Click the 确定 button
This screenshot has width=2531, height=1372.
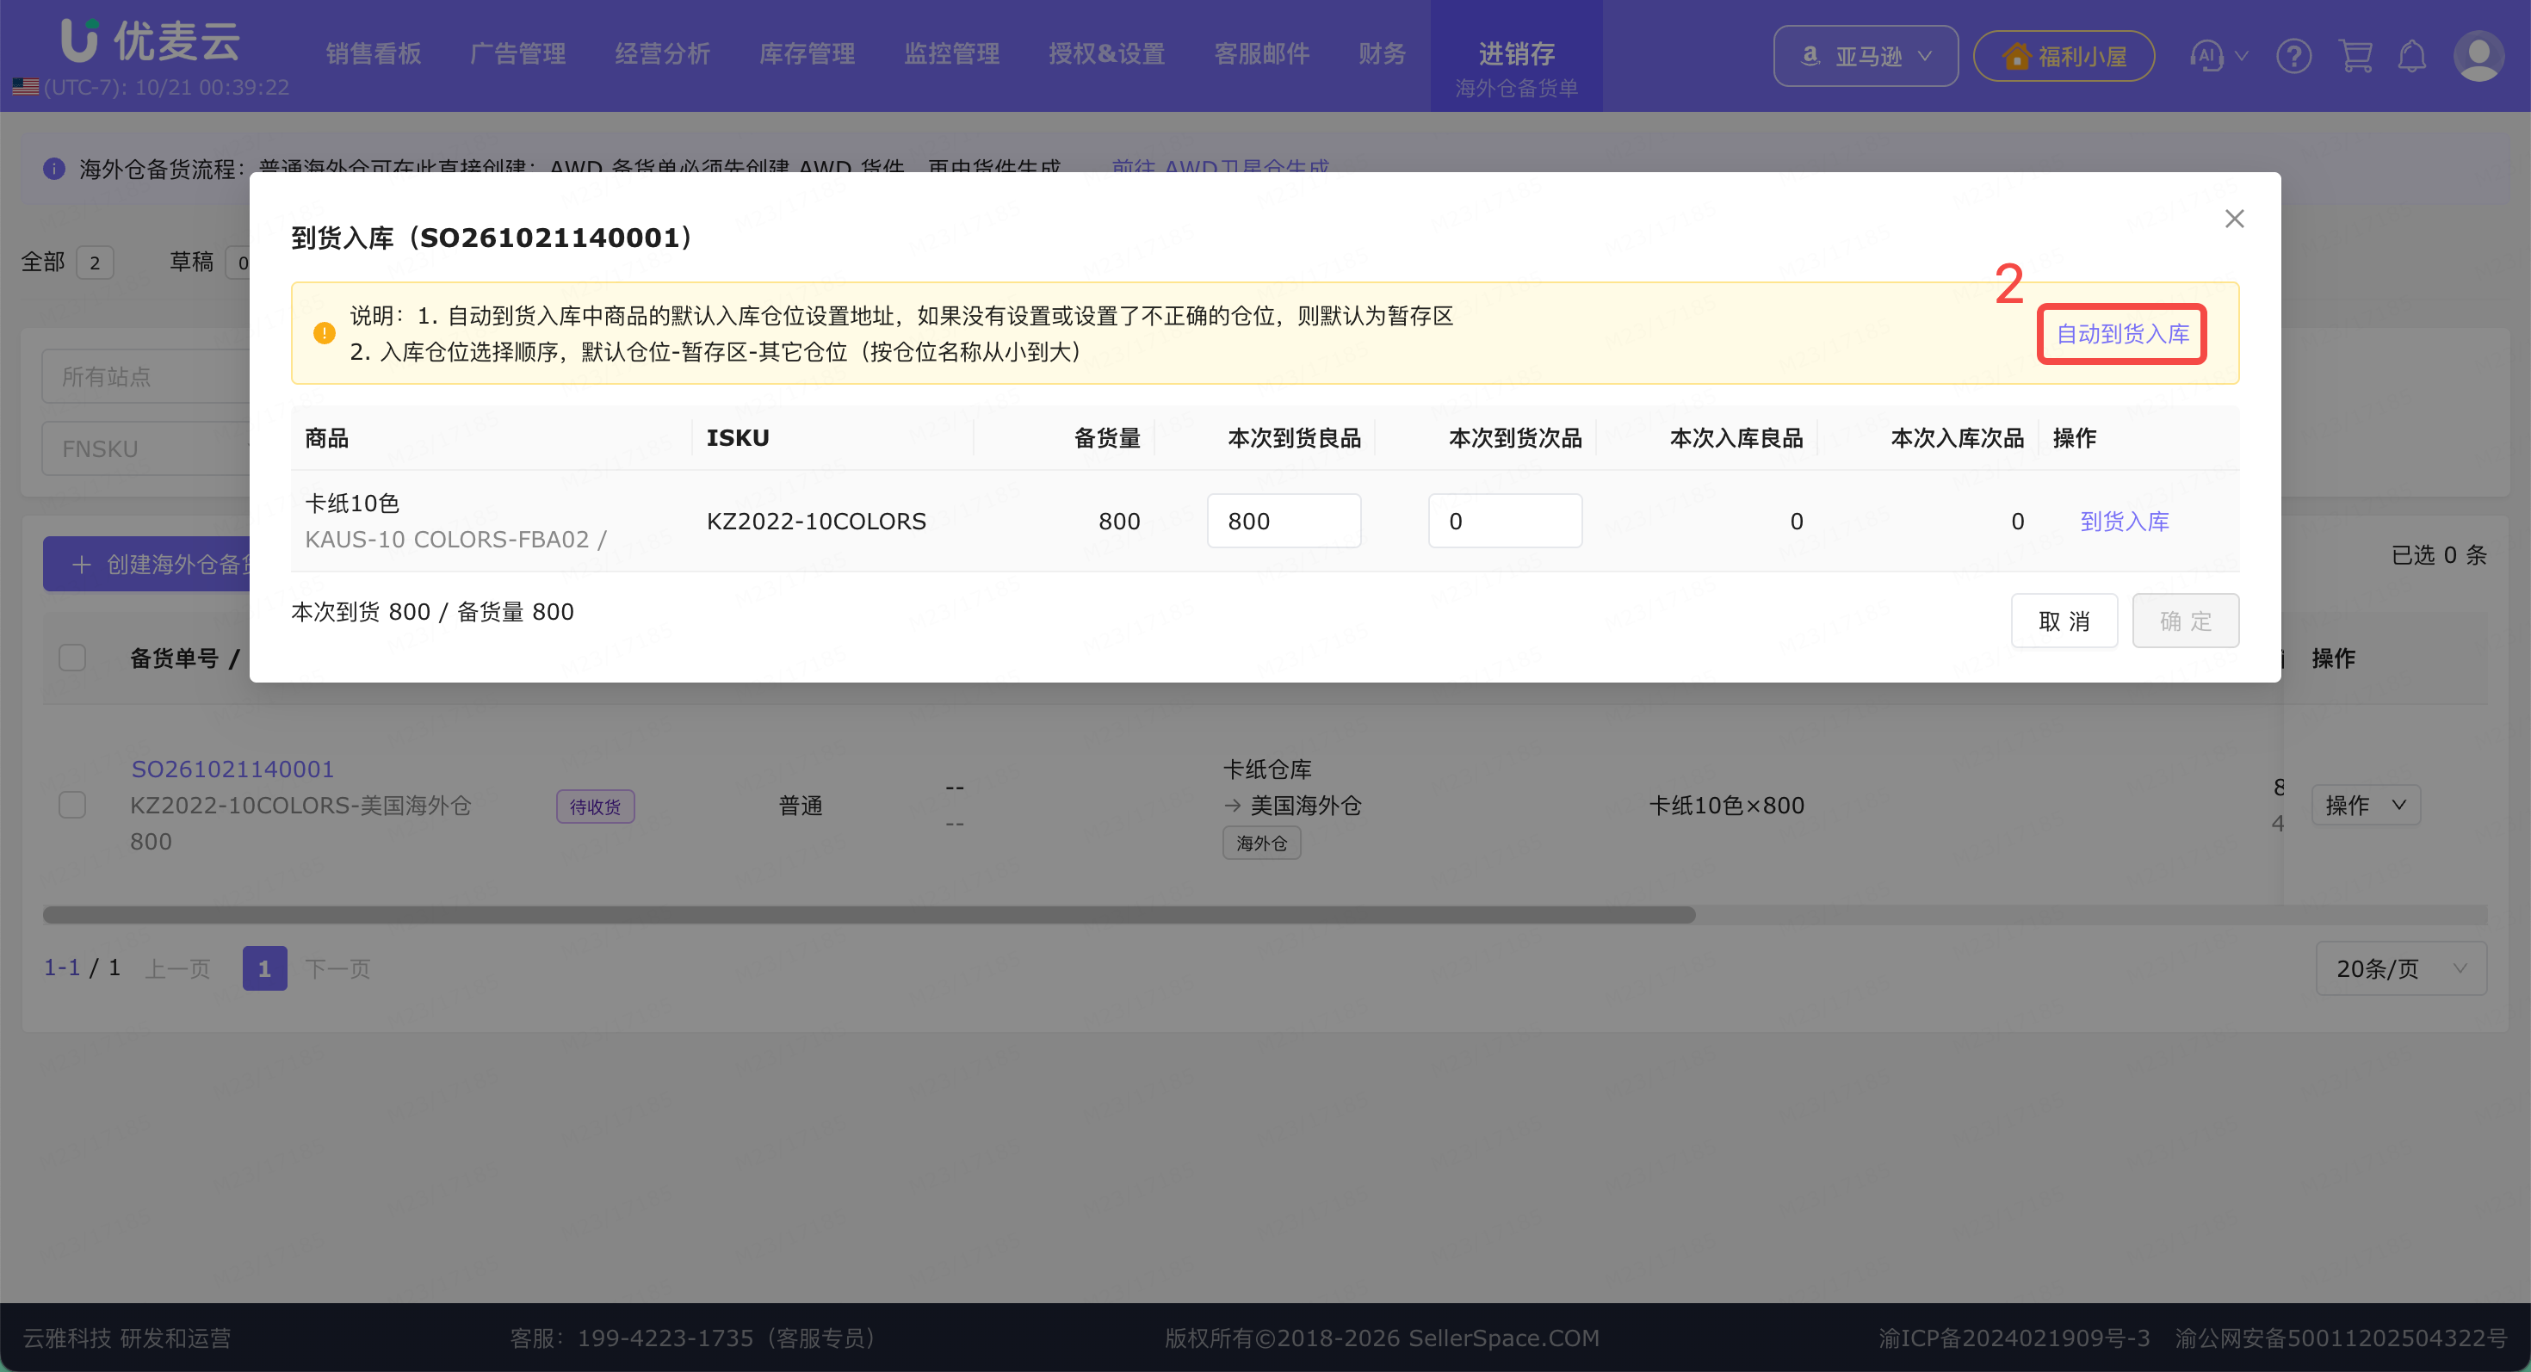coord(2185,621)
